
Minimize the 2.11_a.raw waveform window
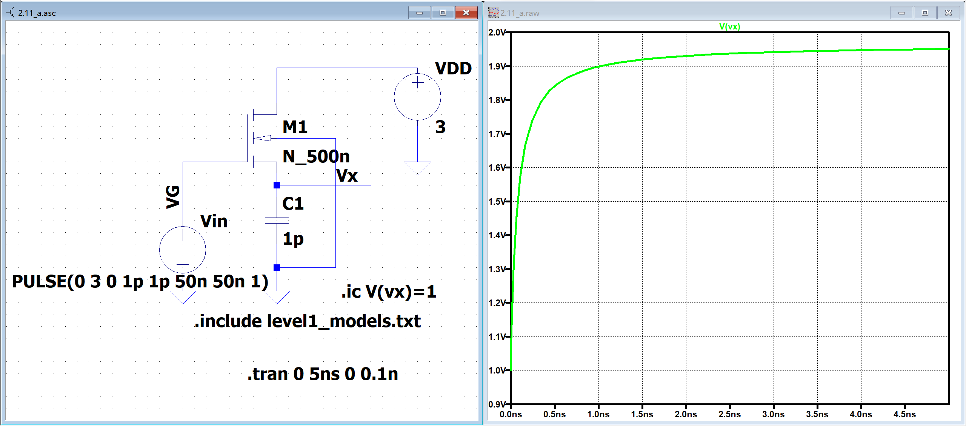(901, 12)
